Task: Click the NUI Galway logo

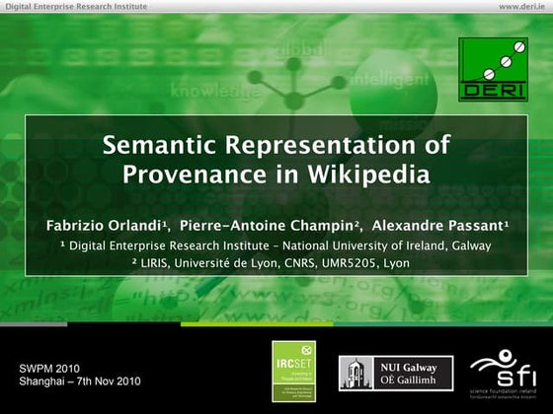Action: coord(396,374)
